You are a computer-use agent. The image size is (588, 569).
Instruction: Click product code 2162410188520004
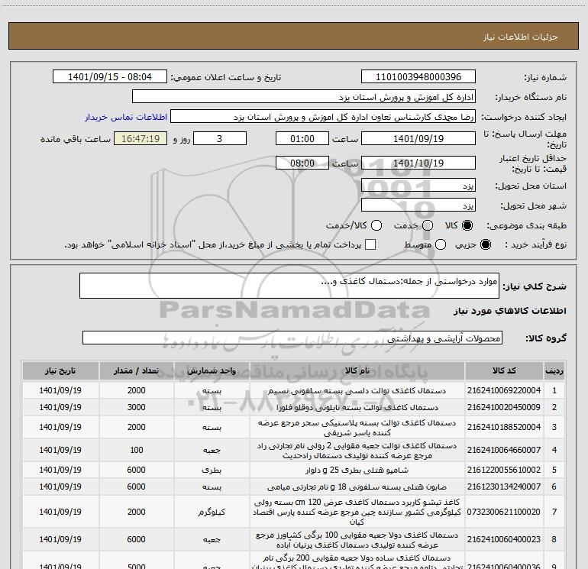[504, 427]
